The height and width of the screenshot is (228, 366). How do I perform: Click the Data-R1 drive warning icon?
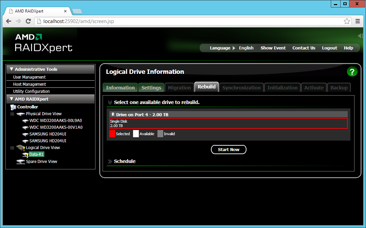coord(25,154)
